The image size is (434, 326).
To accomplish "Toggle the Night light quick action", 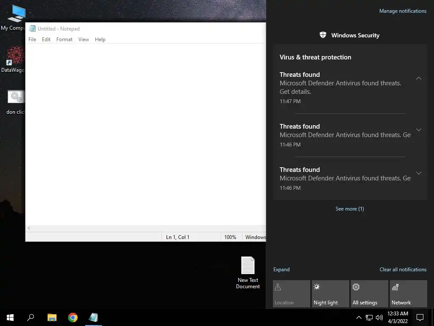I will pyautogui.click(x=331, y=294).
